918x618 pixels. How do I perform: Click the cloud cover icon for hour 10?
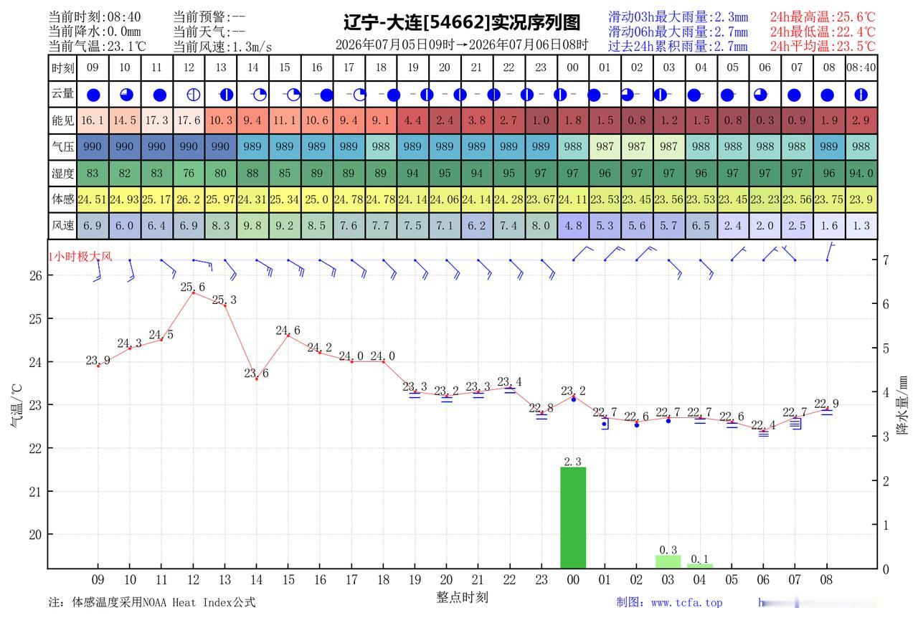(126, 95)
